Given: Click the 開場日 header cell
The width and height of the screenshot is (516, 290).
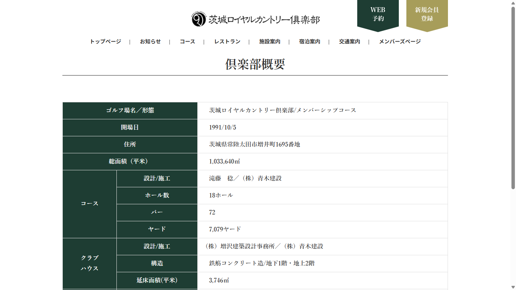Looking at the screenshot, I should (130, 128).
